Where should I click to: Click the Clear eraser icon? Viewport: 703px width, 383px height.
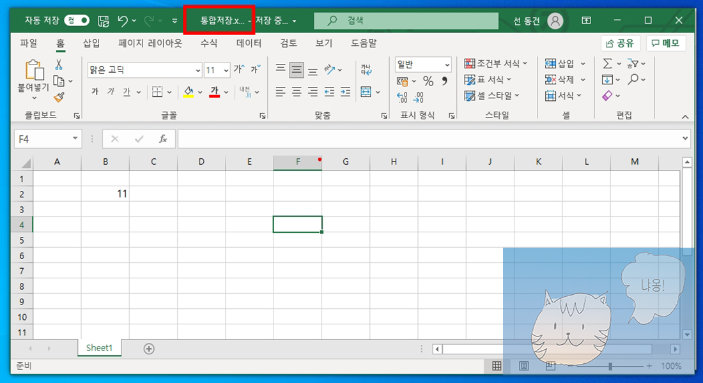(x=608, y=96)
